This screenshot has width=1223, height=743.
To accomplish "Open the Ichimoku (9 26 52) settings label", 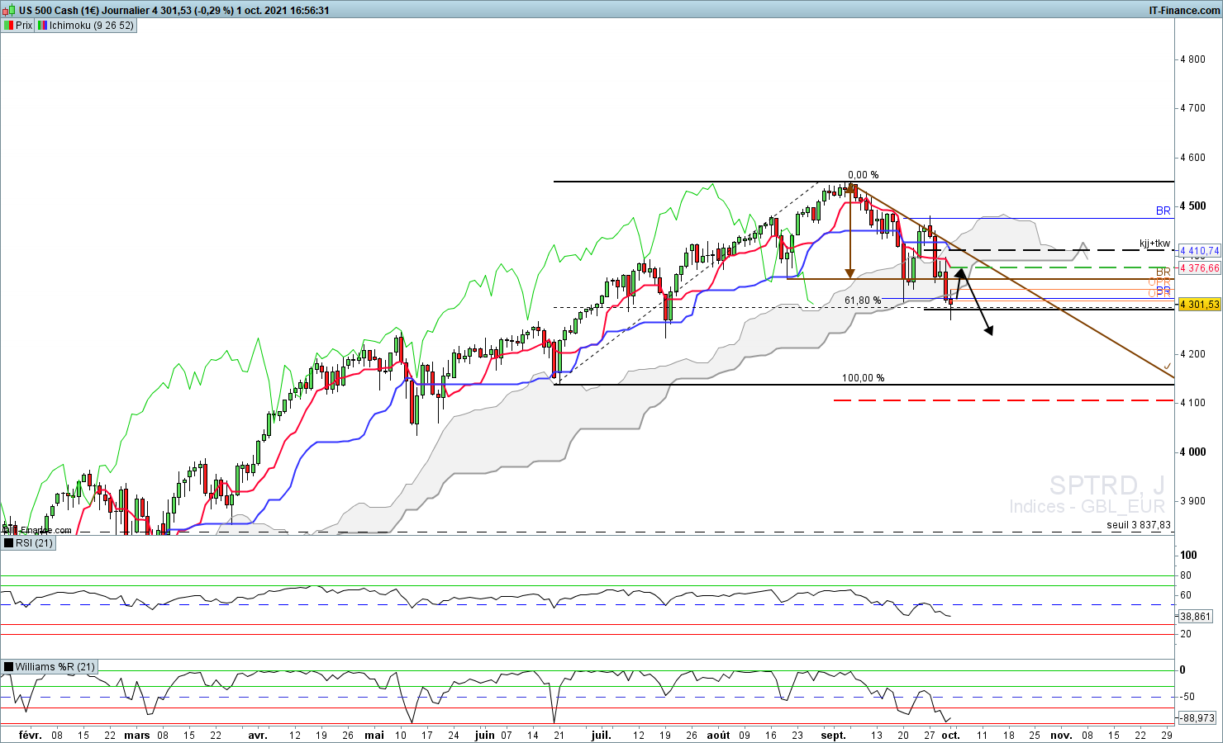I will (91, 26).
